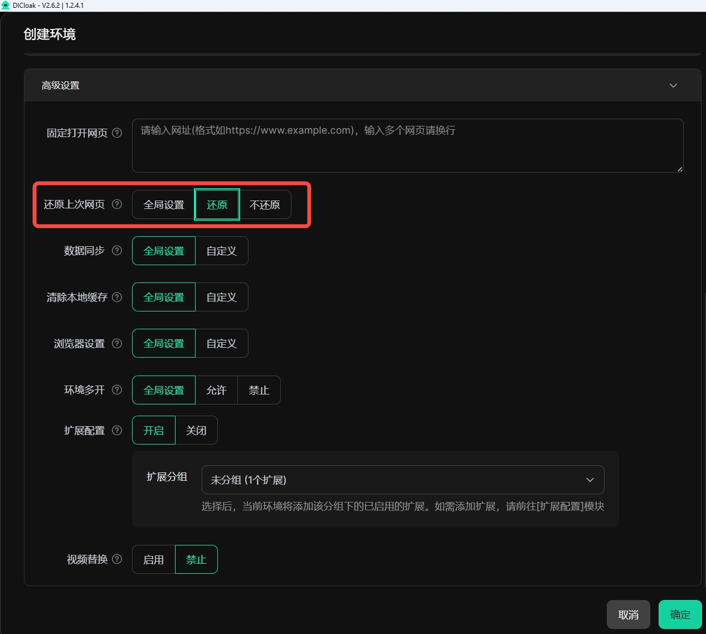Viewport: 706px width, 634px height.
Task: Select 关闭 for 扩展配置
Action: pyautogui.click(x=196, y=431)
